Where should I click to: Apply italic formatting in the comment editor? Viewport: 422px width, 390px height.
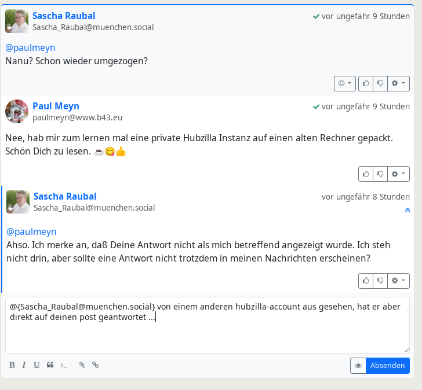24,365
